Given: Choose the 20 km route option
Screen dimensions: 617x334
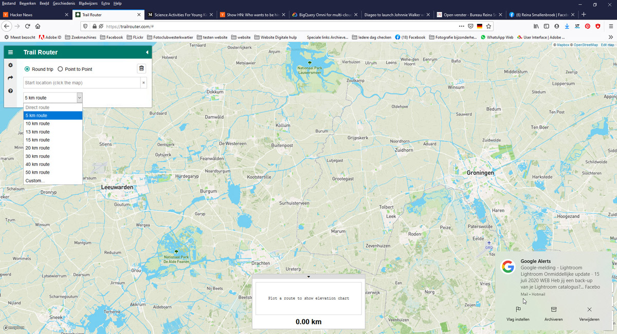Looking at the screenshot, I should pos(53,148).
